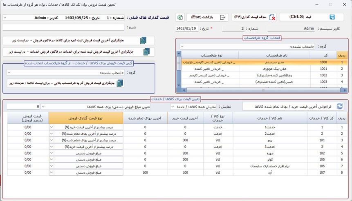Select the مدیر سیستم row with code 1000
This screenshot has width=352, height=201.
click(x=270, y=63)
